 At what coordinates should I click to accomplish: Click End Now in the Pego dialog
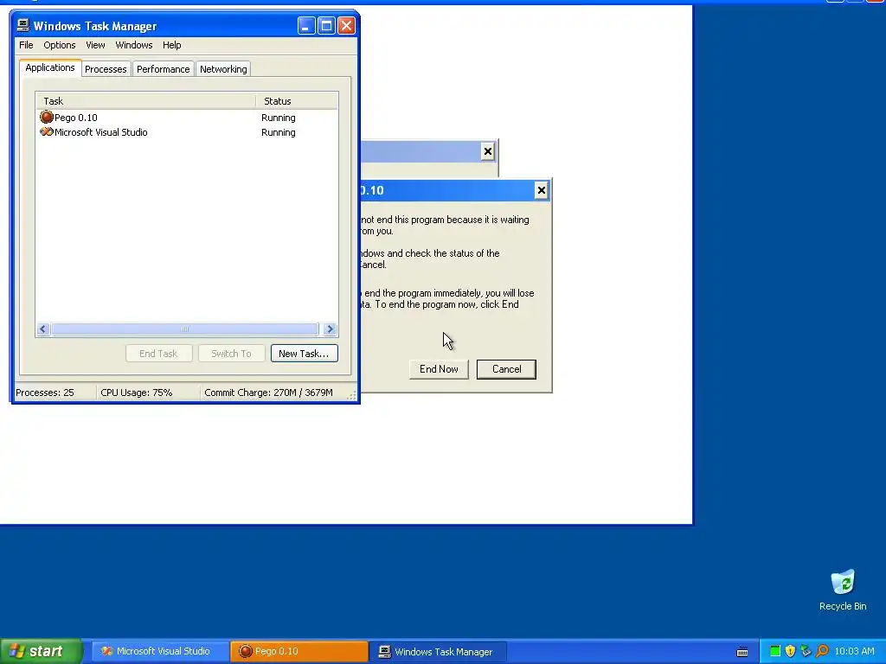[x=439, y=369]
